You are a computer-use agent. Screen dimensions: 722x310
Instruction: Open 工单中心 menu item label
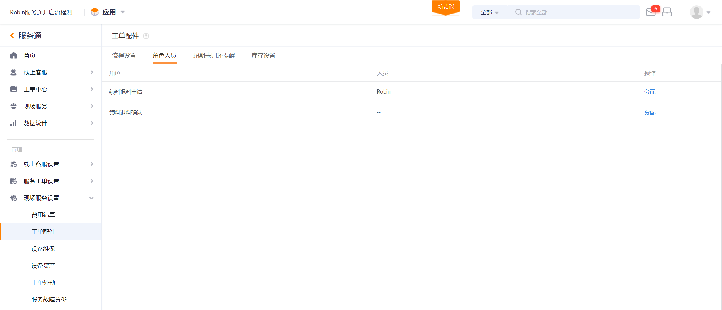[x=36, y=89]
